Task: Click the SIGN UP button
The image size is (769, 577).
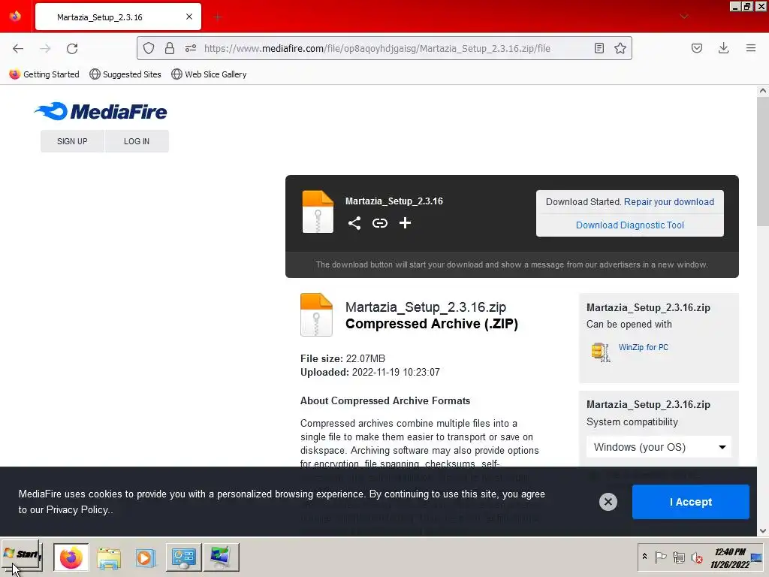Action: point(72,141)
